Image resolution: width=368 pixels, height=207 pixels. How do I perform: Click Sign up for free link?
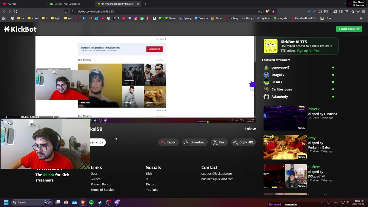coord(308,51)
